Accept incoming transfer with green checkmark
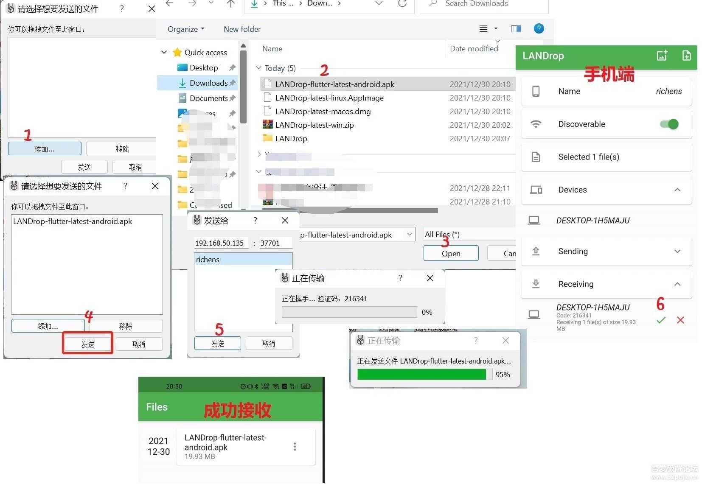This screenshot has height=484, width=702. pyautogui.click(x=661, y=320)
